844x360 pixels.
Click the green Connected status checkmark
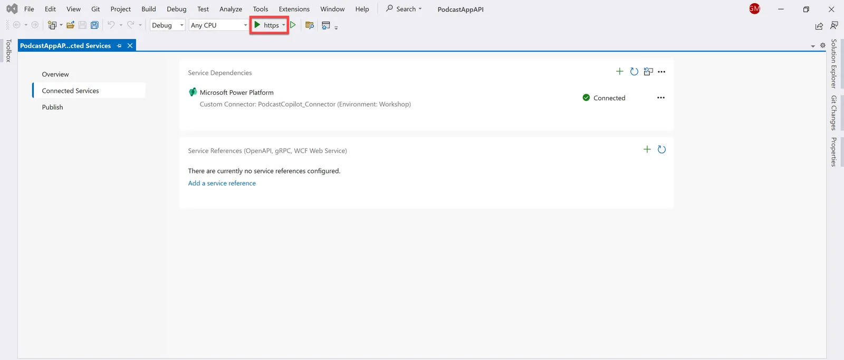pyautogui.click(x=586, y=98)
